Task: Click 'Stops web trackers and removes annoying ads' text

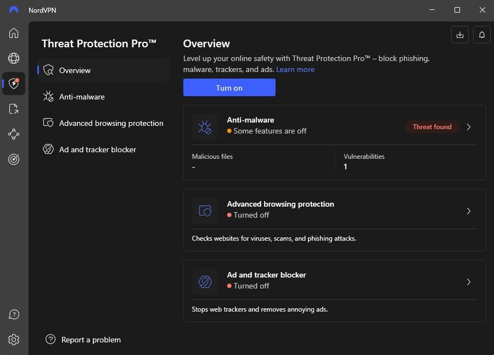Action: (x=260, y=309)
